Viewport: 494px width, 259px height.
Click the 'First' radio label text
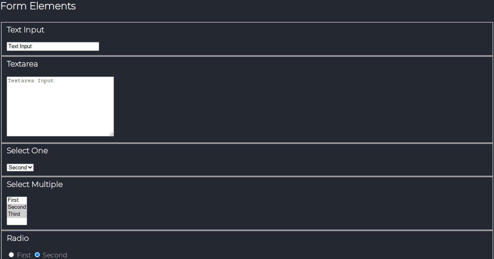23,255
